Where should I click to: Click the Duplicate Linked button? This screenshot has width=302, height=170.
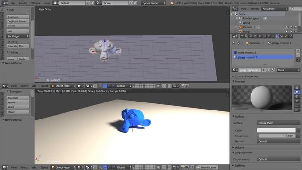pyautogui.click(x=18, y=21)
